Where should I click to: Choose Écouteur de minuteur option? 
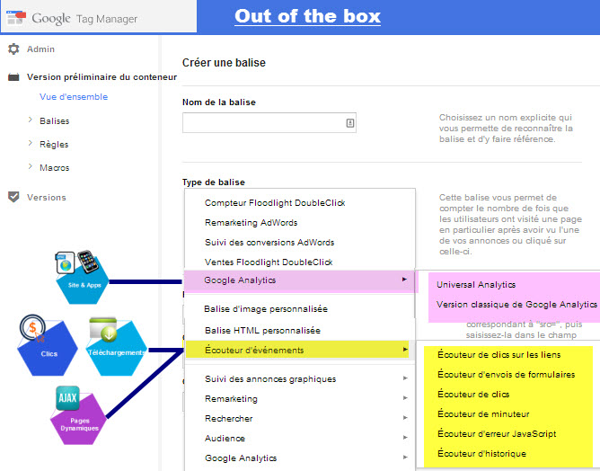(483, 414)
